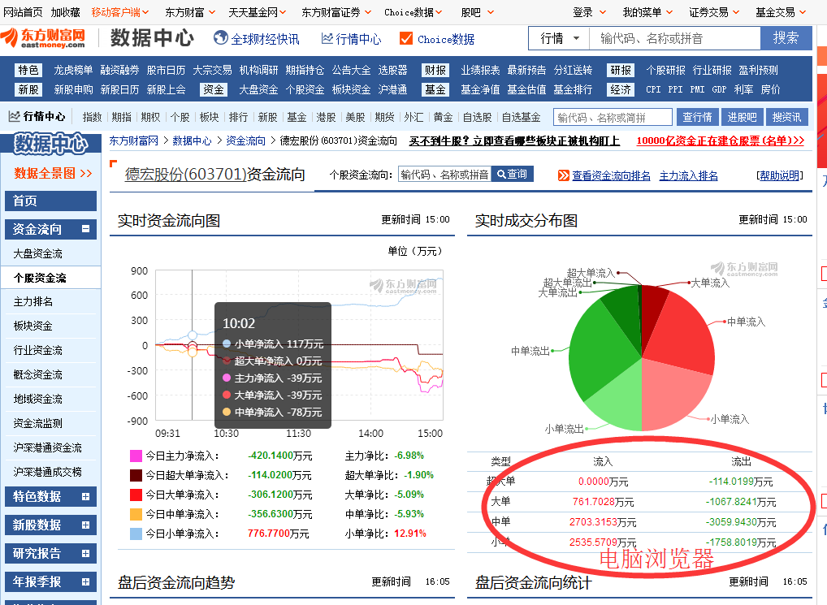Open 大盘资金 menu item
The image size is (827, 605).
click(x=258, y=89)
